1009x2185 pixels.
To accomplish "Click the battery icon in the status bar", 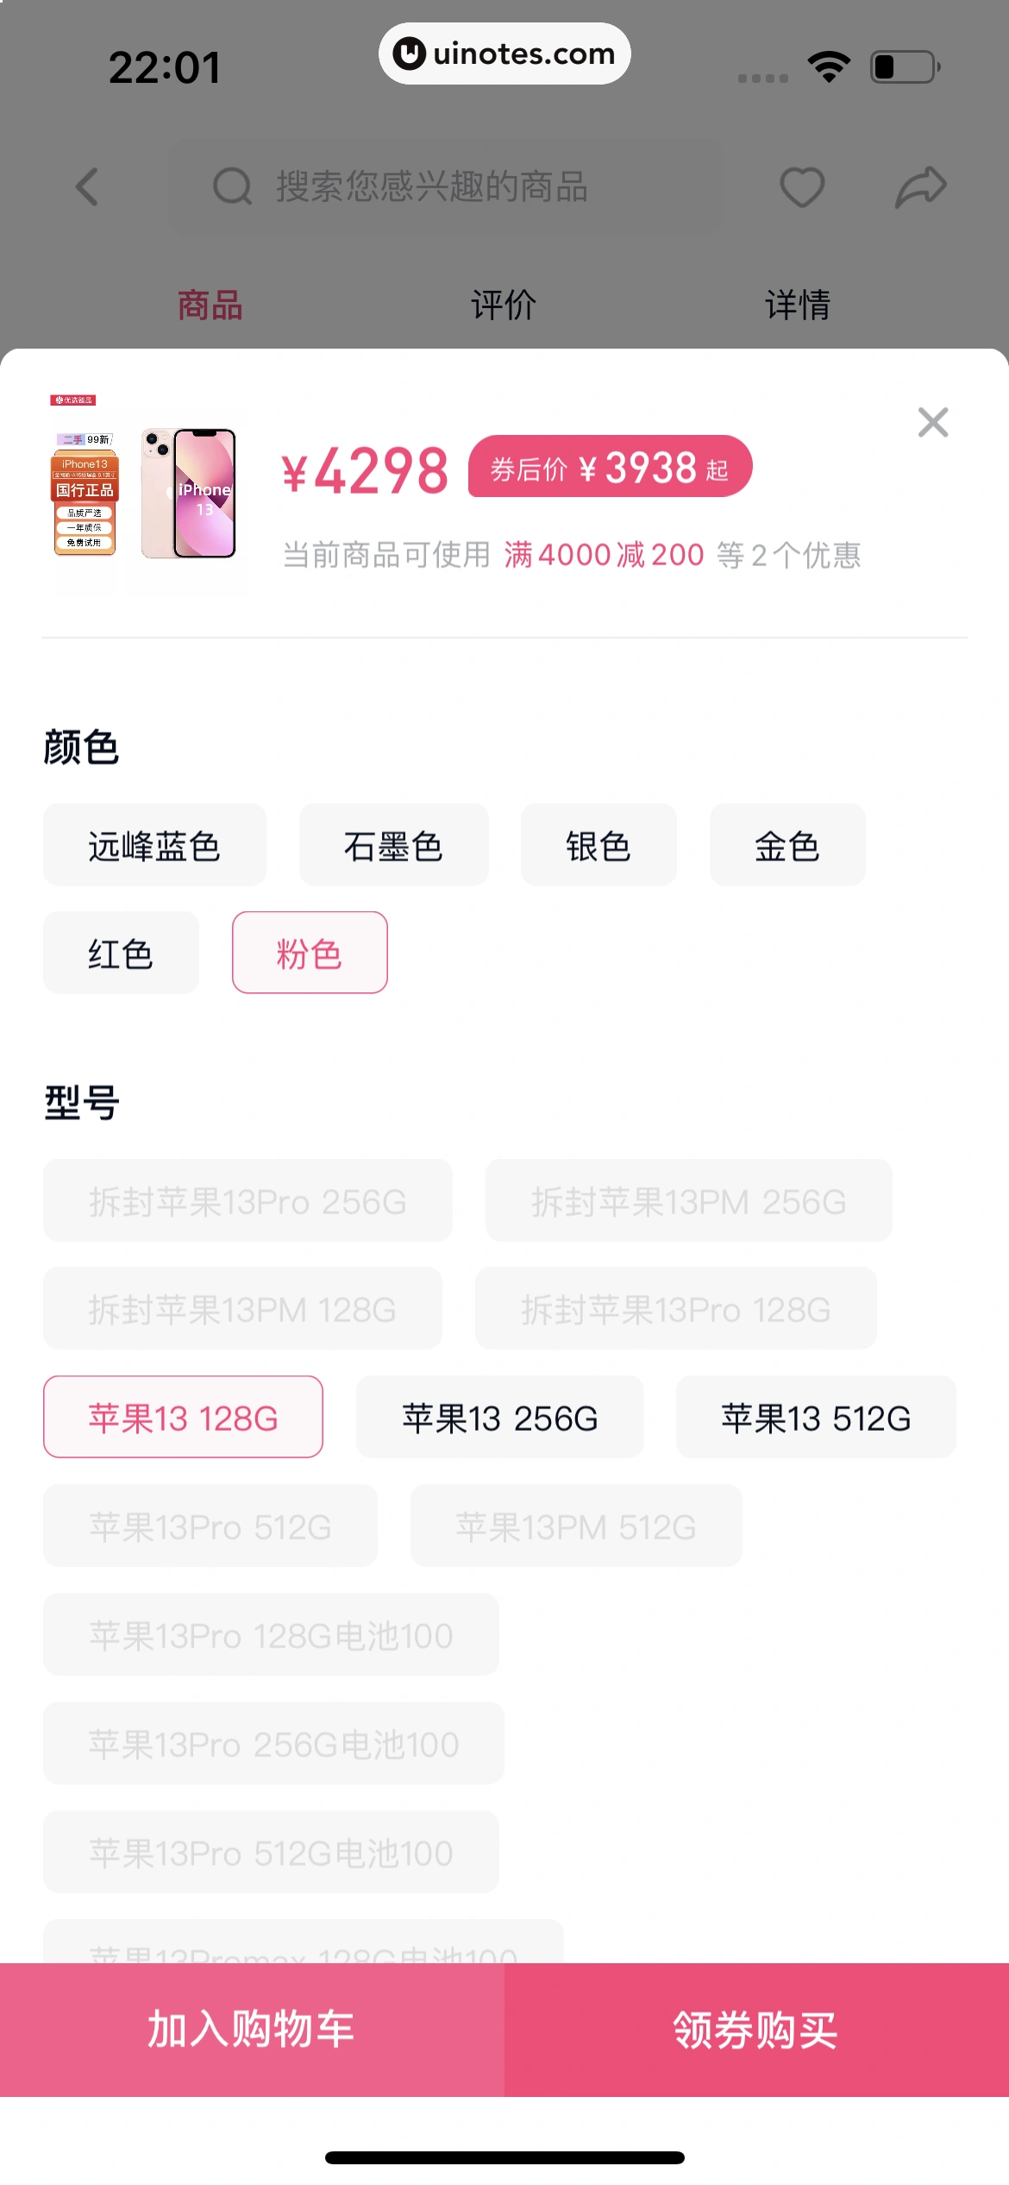I will pyautogui.click(x=900, y=65).
